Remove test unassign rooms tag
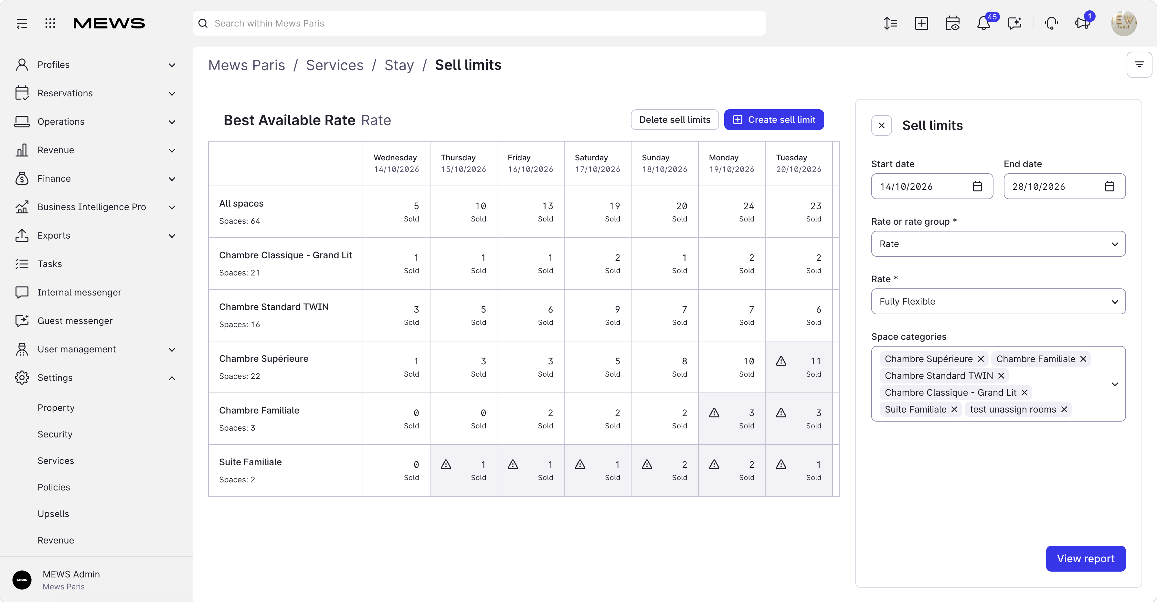Screen dimensions: 1157x602 tap(1064, 409)
